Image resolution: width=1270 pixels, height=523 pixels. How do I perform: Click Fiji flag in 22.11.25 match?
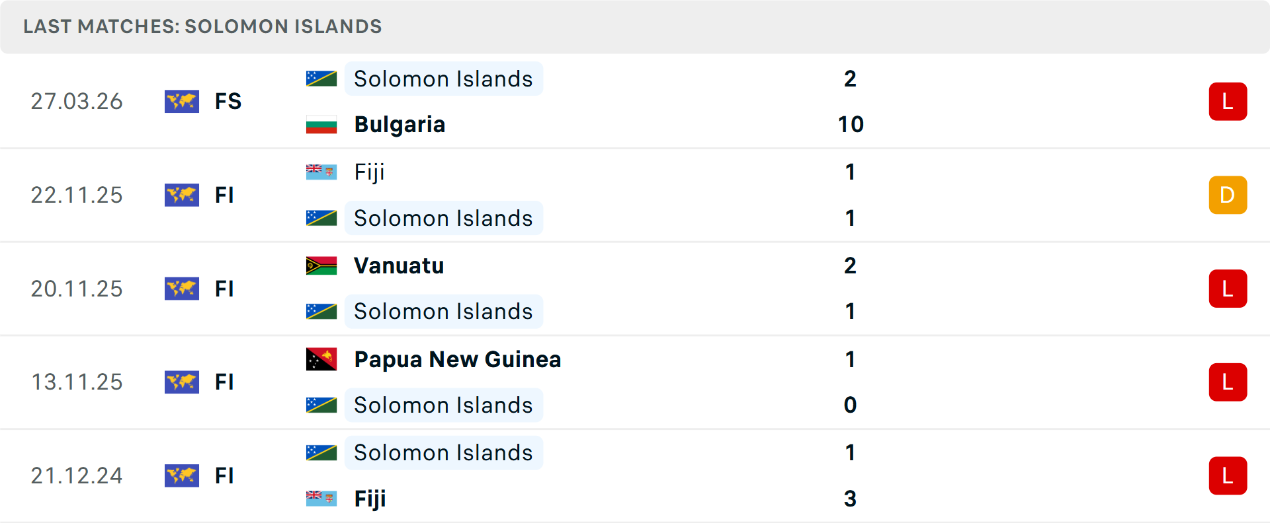tap(321, 172)
